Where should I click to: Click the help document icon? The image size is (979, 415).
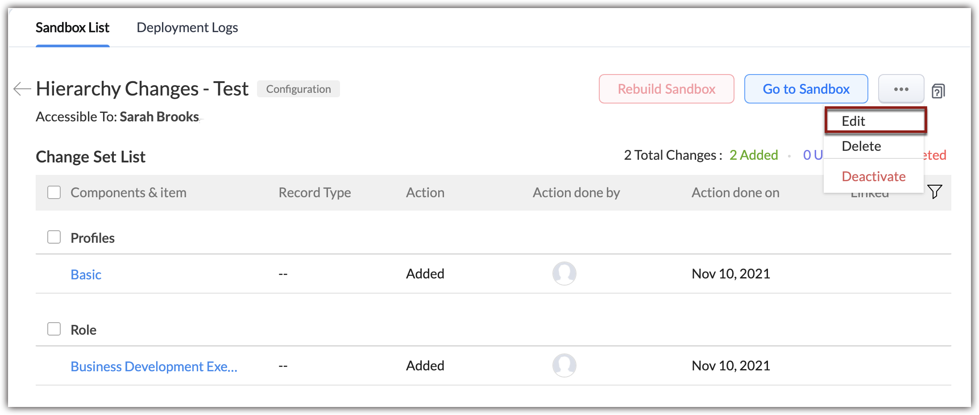938,91
